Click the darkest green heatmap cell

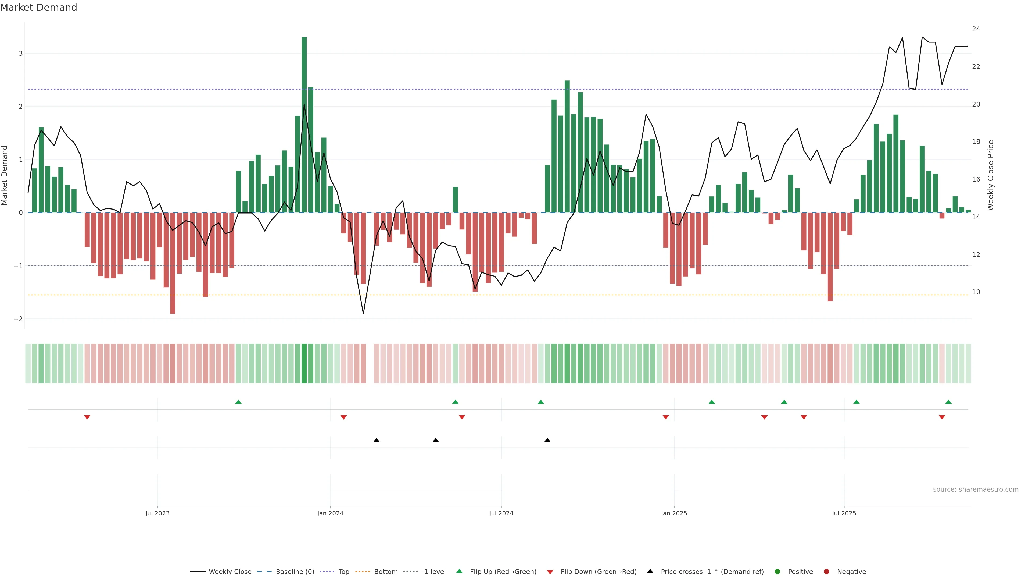click(x=304, y=363)
